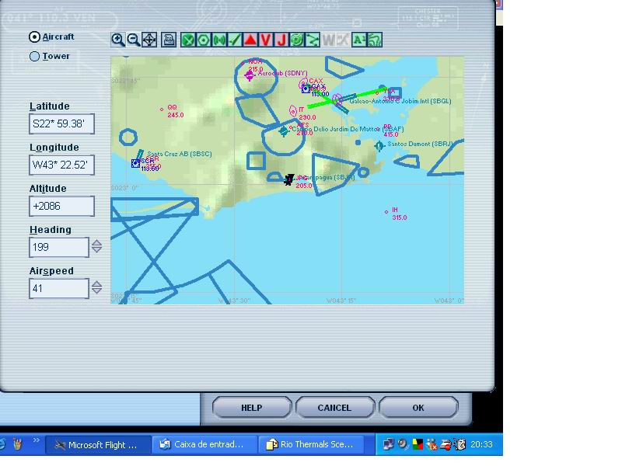This screenshot has height=466, width=622.
Task: Click the Altitude input field
Action: click(61, 206)
